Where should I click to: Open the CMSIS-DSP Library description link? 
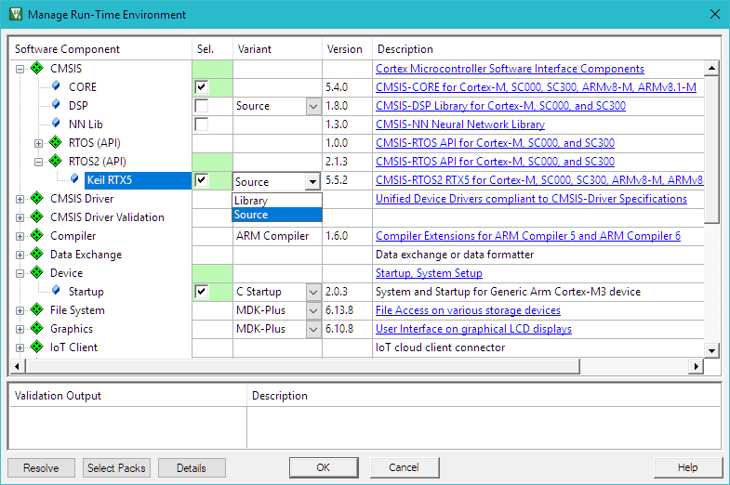[500, 106]
